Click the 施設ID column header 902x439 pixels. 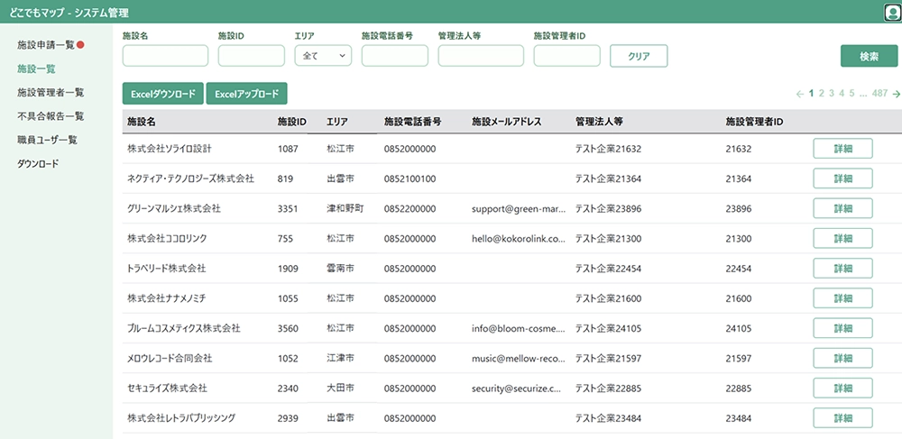(x=291, y=122)
